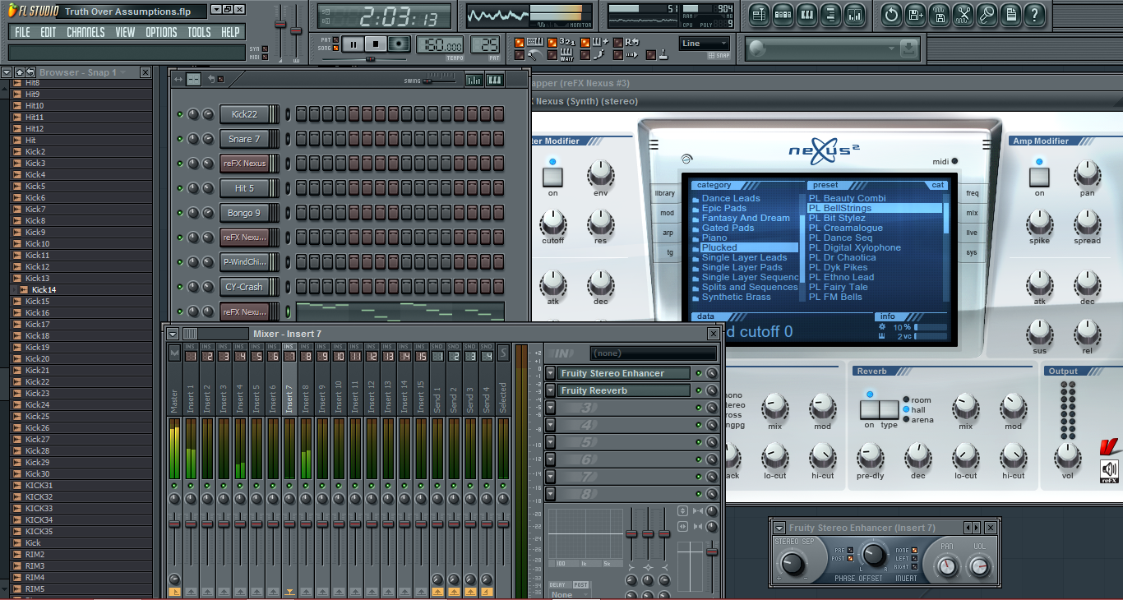Disable Fruity Stereo Enhancer slot via its LED
Viewport: 1123px width, 600px height.
(699, 373)
